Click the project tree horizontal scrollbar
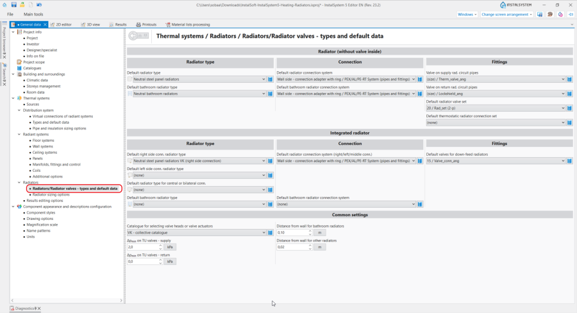577x313 pixels. [67, 300]
